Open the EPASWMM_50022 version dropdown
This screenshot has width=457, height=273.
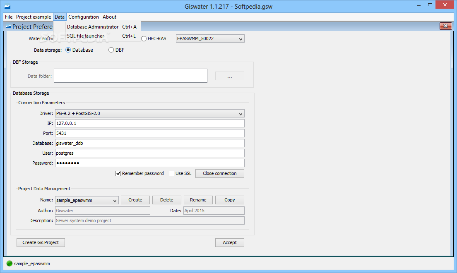click(210, 38)
